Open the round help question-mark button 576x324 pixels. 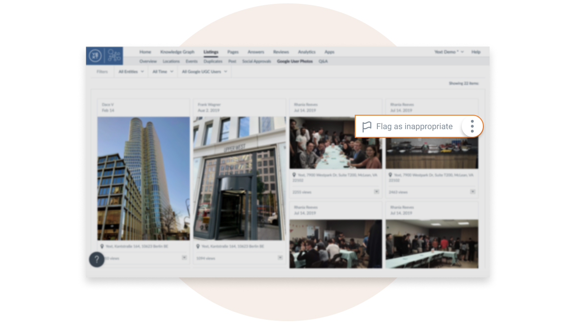click(x=96, y=260)
